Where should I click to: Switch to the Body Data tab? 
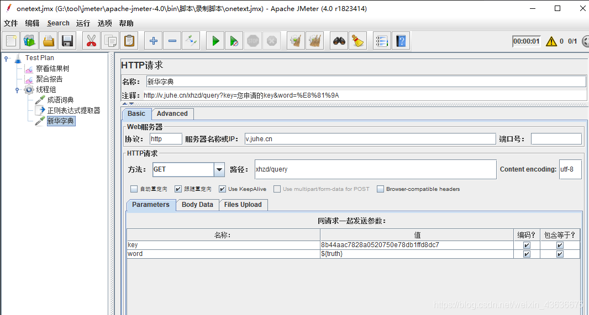(198, 205)
